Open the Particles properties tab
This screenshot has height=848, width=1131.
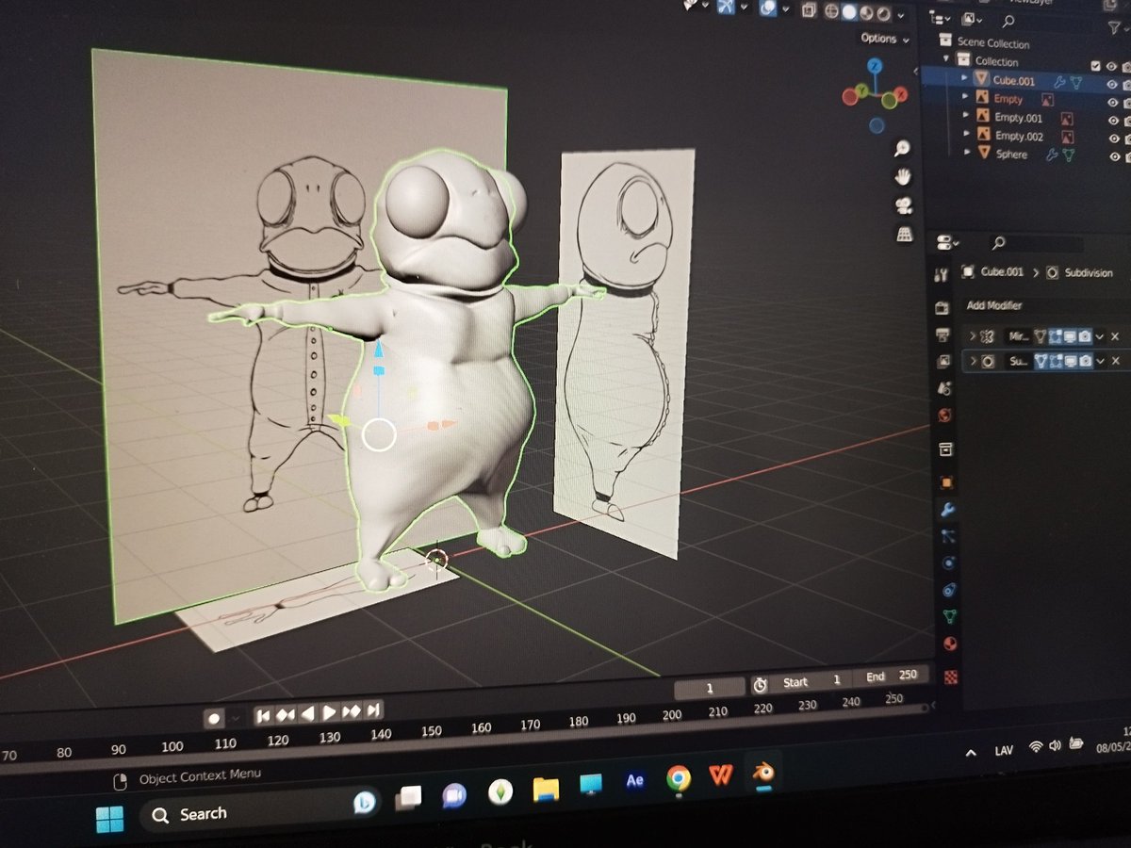949,536
